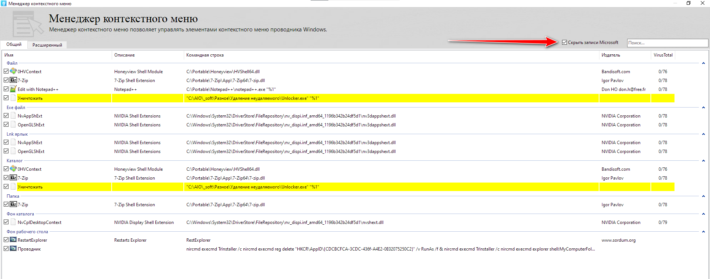Image resolution: width=710 pixels, height=279 pixels.
Task: Click NVIDIA Display Shell Extension description
Action: click(144, 222)
